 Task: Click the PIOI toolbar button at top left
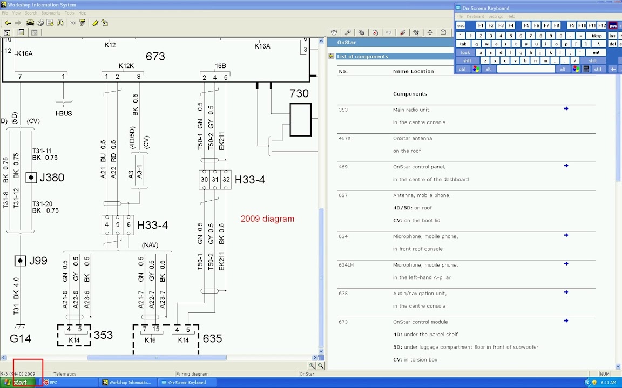pos(72,23)
